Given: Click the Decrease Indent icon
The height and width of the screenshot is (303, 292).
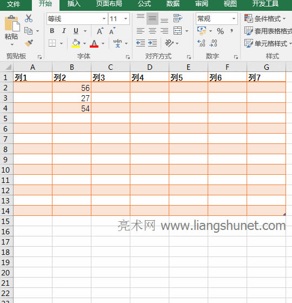Looking at the screenshot, I should point(141,43).
